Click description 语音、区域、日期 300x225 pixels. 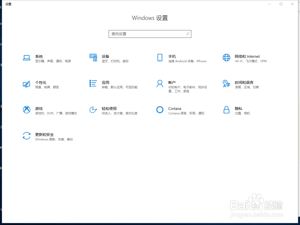(x=247, y=87)
